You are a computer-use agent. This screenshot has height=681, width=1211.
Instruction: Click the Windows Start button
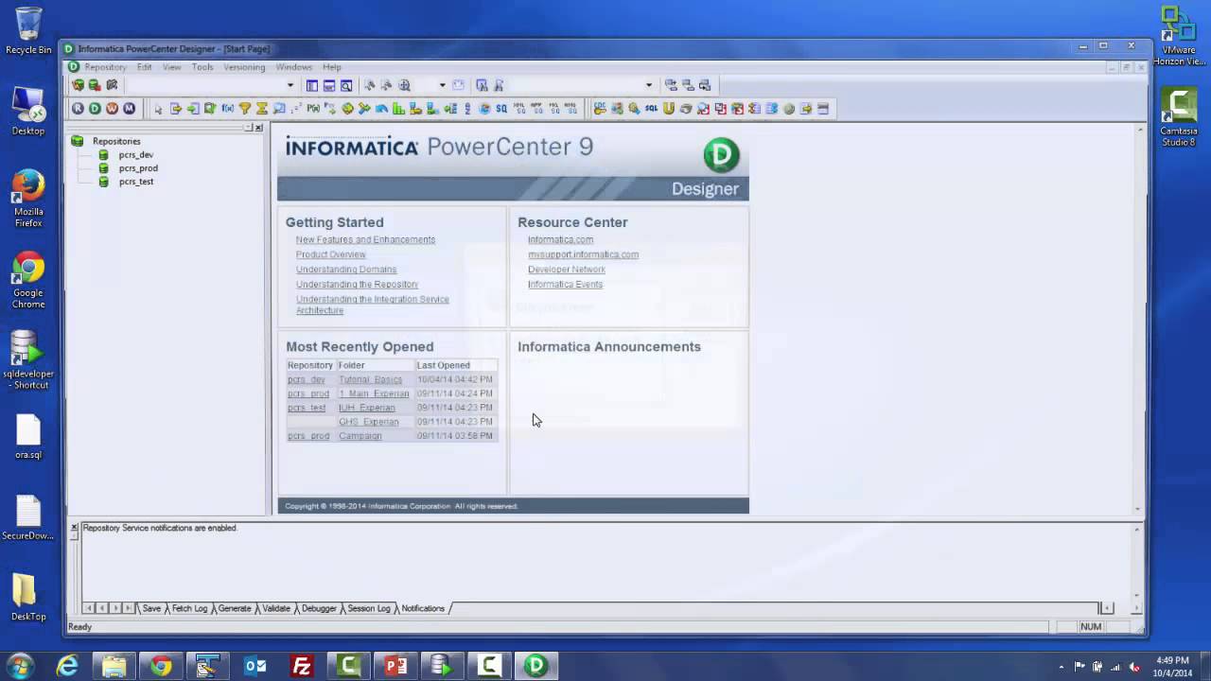21,666
